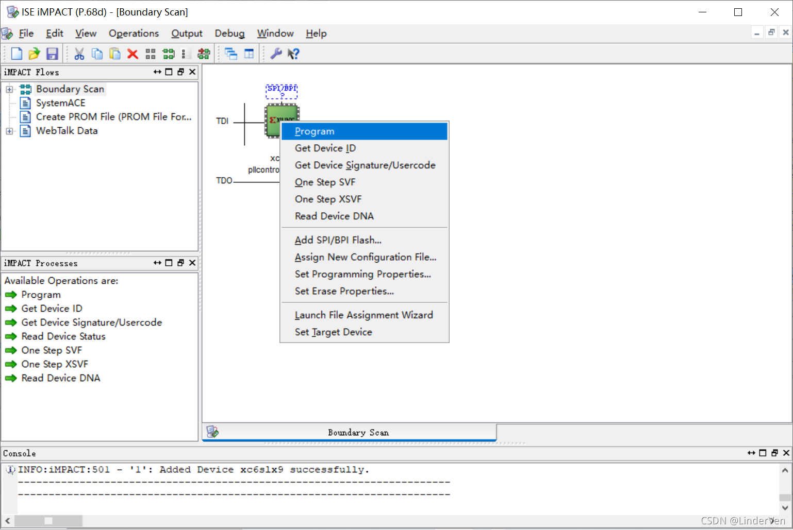Choose Program from the context menu
793x530 pixels.
(x=365, y=131)
